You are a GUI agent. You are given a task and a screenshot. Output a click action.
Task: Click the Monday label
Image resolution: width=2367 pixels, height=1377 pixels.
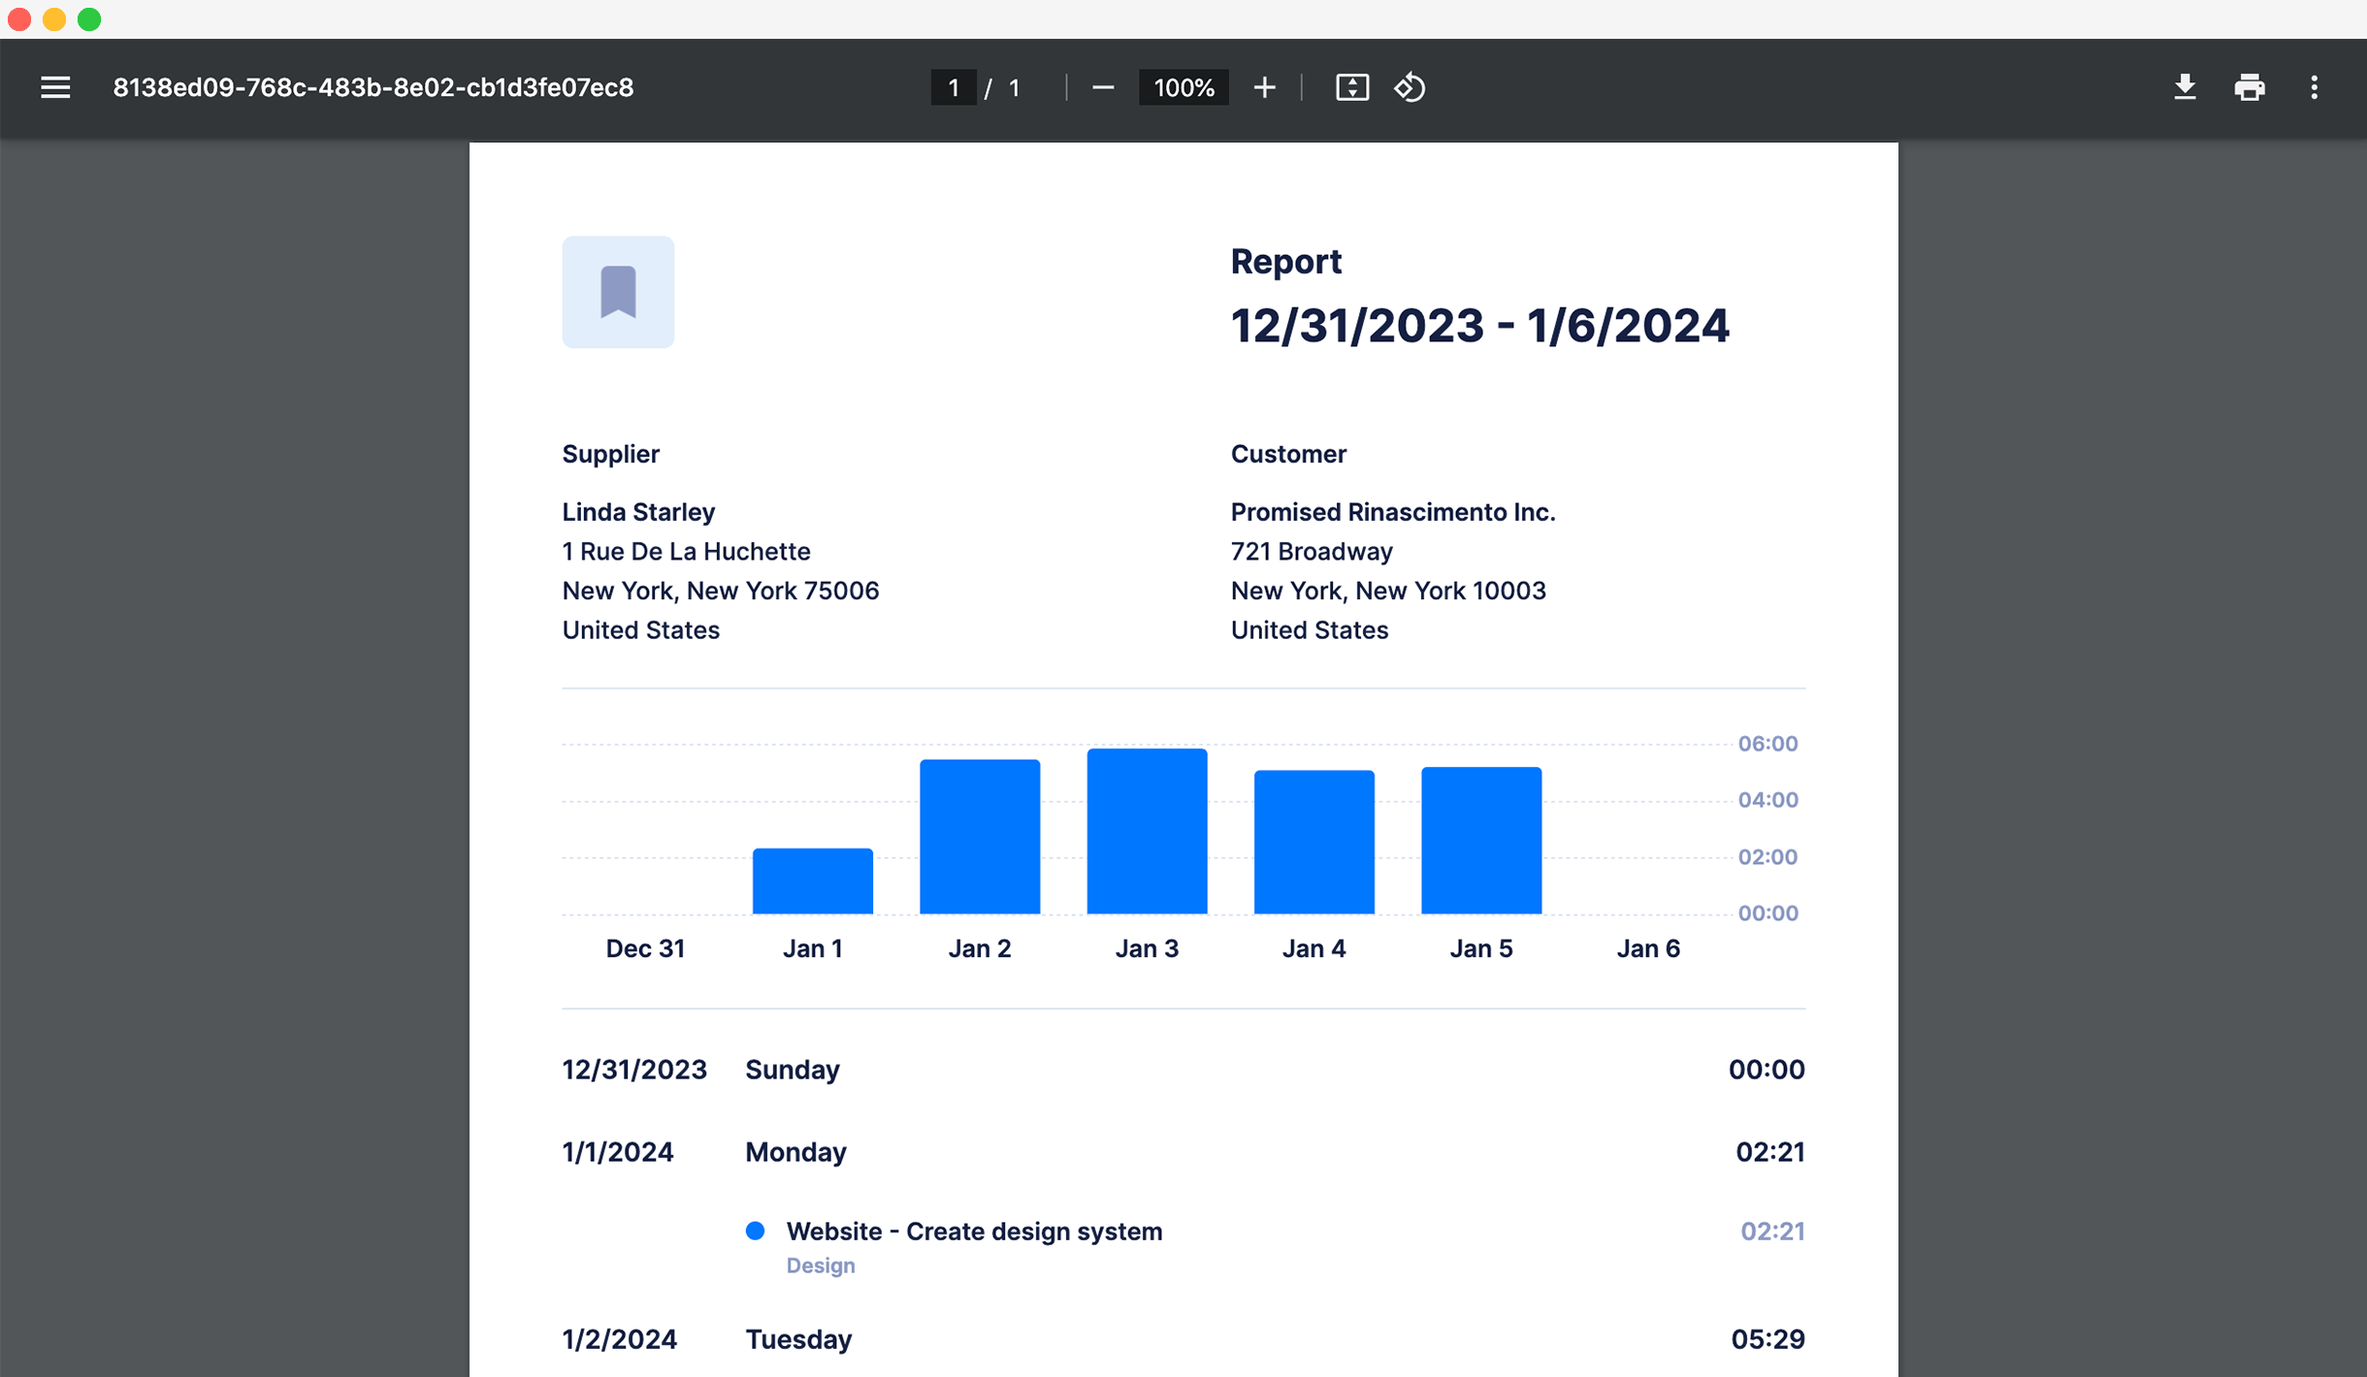(795, 1152)
